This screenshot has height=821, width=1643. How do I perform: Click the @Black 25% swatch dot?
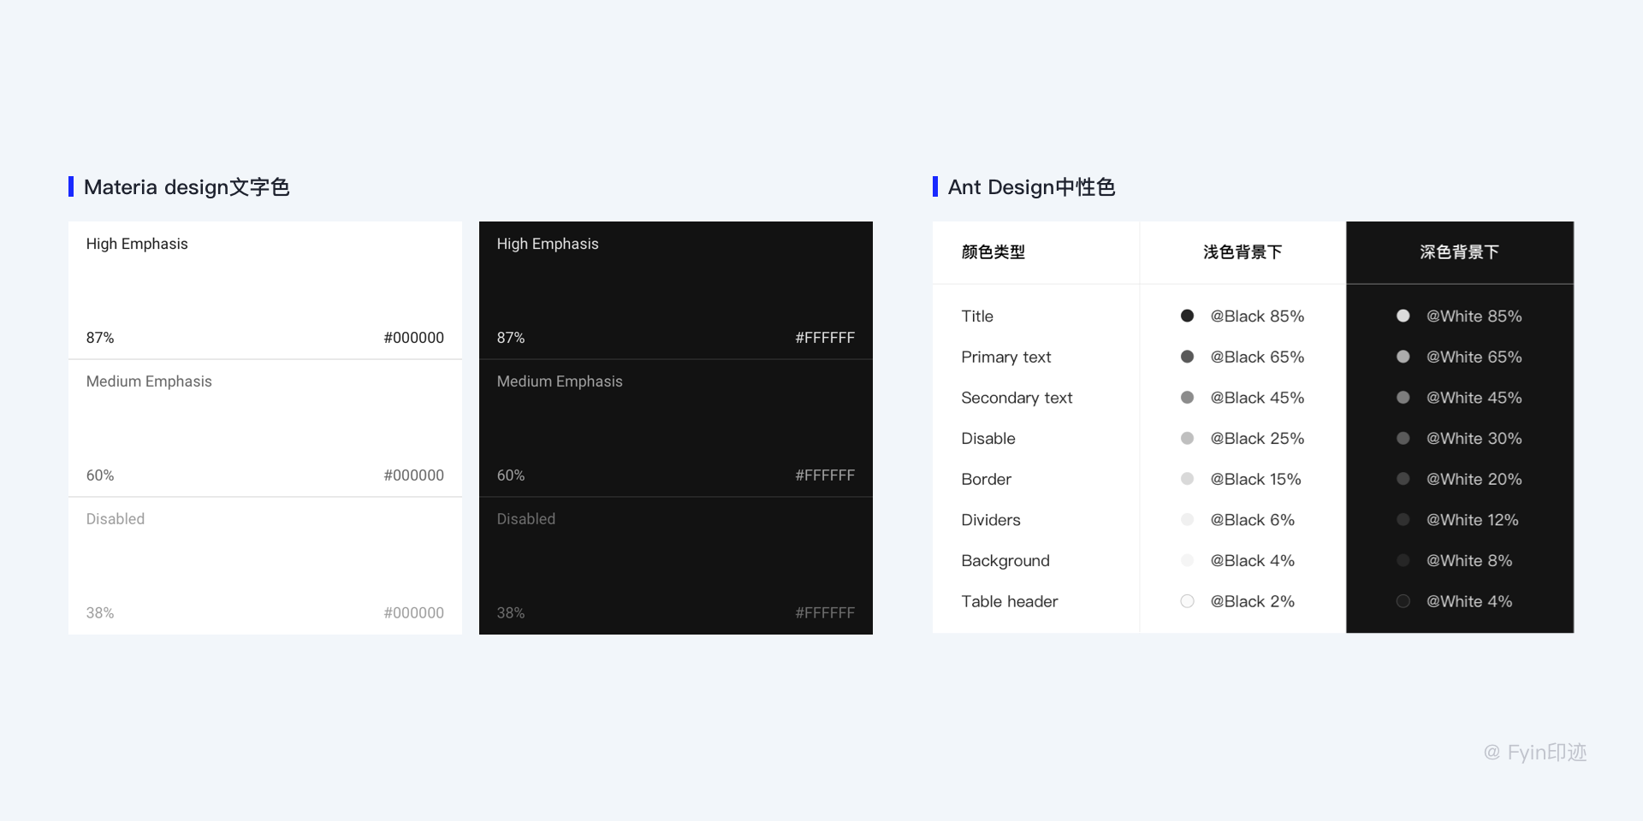click(x=1187, y=439)
